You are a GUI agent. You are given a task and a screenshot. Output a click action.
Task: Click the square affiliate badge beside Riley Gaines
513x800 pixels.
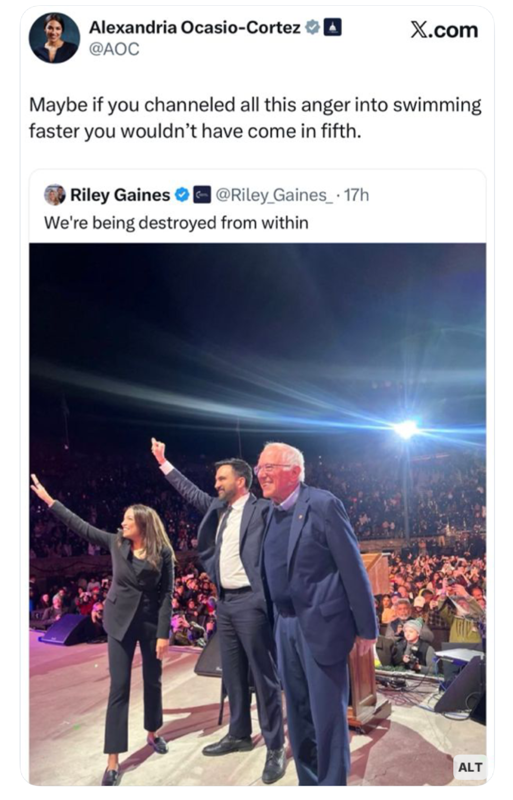point(202,195)
